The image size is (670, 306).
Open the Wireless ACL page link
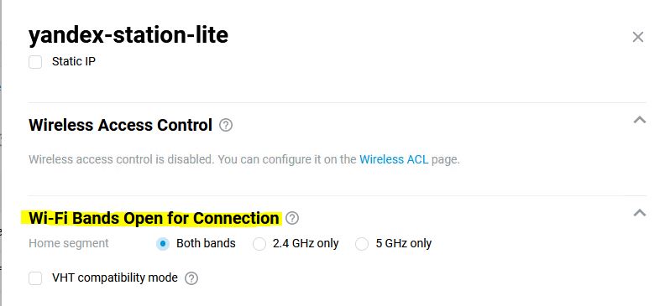(x=394, y=159)
